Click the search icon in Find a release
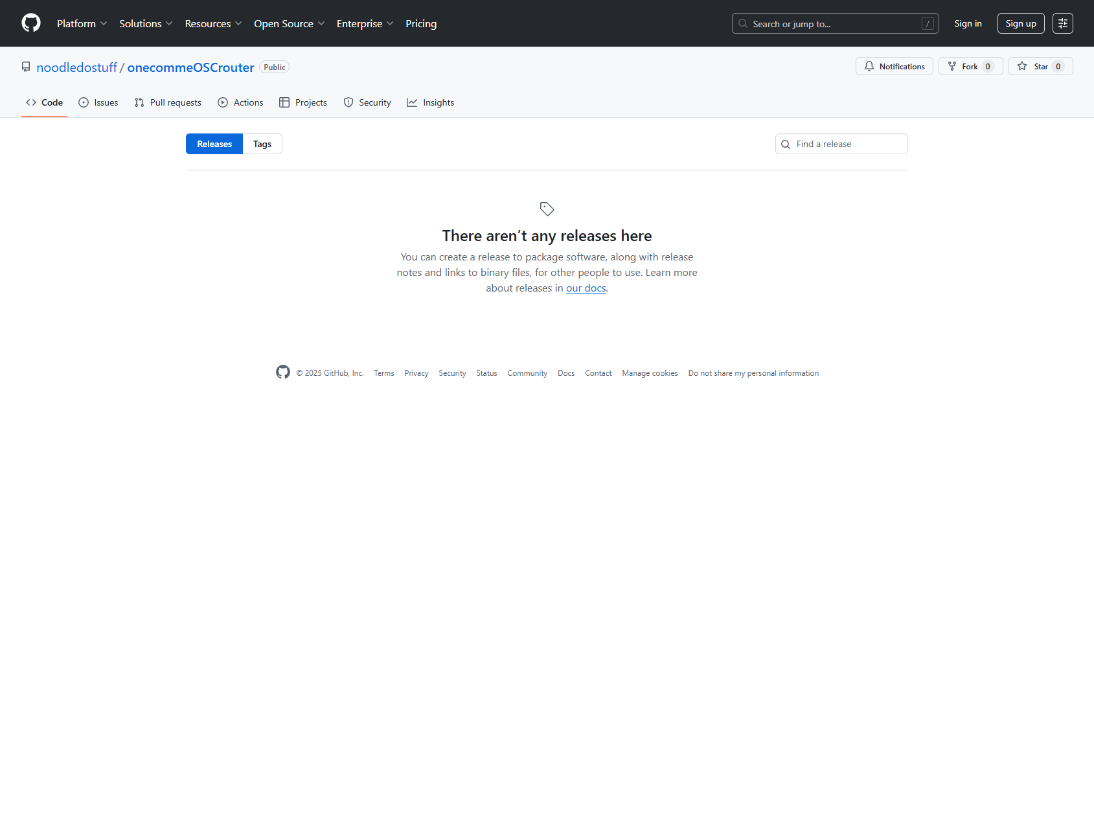 coord(786,144)
